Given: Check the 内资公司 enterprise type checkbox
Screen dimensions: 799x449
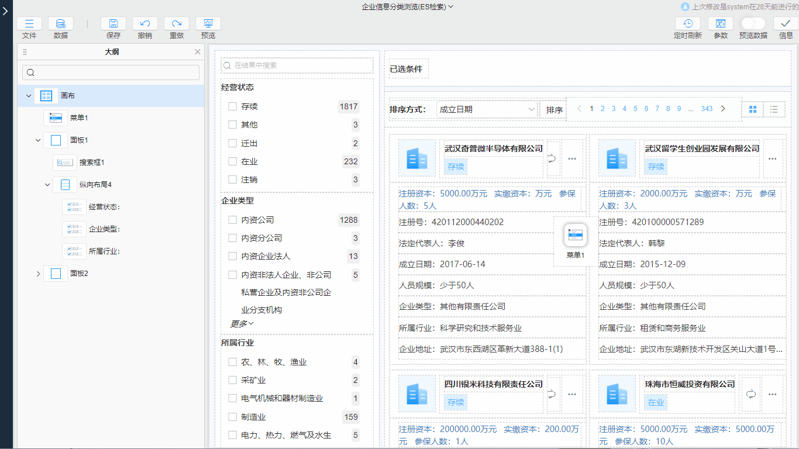Looking at the screenshot, I should pyautogui.click(x=233, y=220).
